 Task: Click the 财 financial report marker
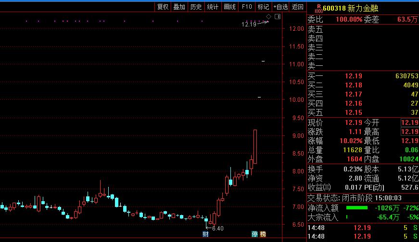point(205,234)
